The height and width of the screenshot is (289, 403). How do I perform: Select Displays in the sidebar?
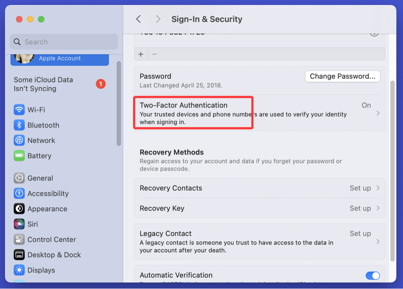tap(41, 270)
